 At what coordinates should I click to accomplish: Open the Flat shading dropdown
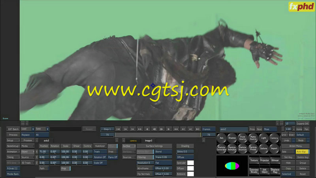point(163,163)
